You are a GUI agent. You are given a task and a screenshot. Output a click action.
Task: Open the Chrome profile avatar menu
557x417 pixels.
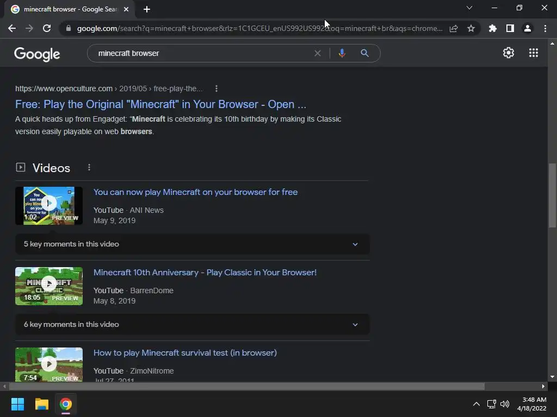click(528, 28)
